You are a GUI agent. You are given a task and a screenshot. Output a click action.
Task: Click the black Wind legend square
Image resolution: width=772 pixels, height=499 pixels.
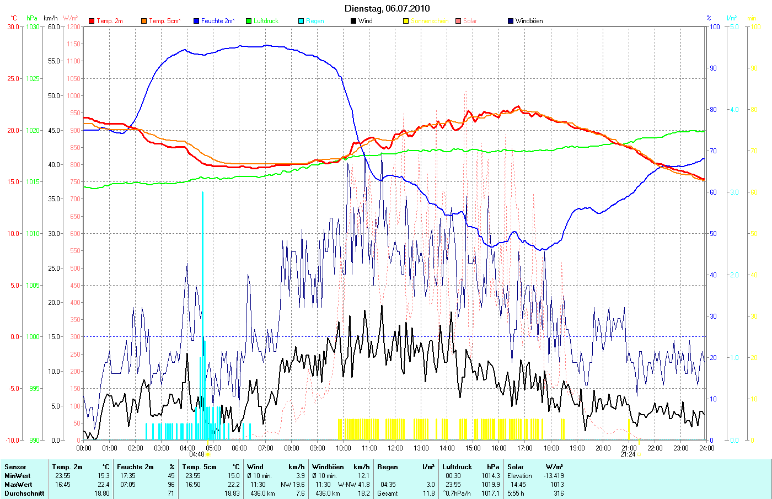pos(353,21)
